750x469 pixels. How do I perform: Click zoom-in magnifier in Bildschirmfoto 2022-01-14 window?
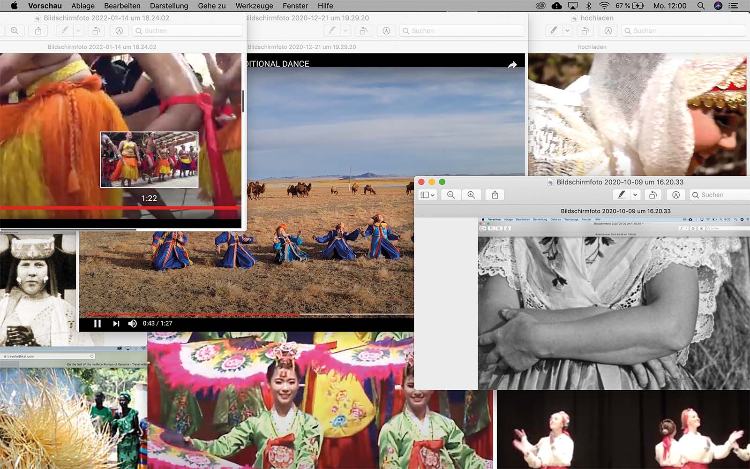click(x=15, y=31)
